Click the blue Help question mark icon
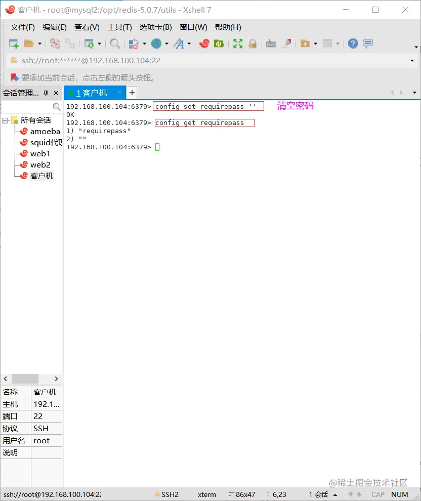Image resolution: width=421 pixels, height=501 pixels. 353,44
